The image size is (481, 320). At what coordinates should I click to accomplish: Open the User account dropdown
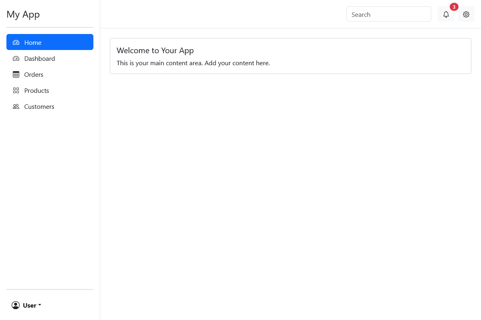point(26,305)
